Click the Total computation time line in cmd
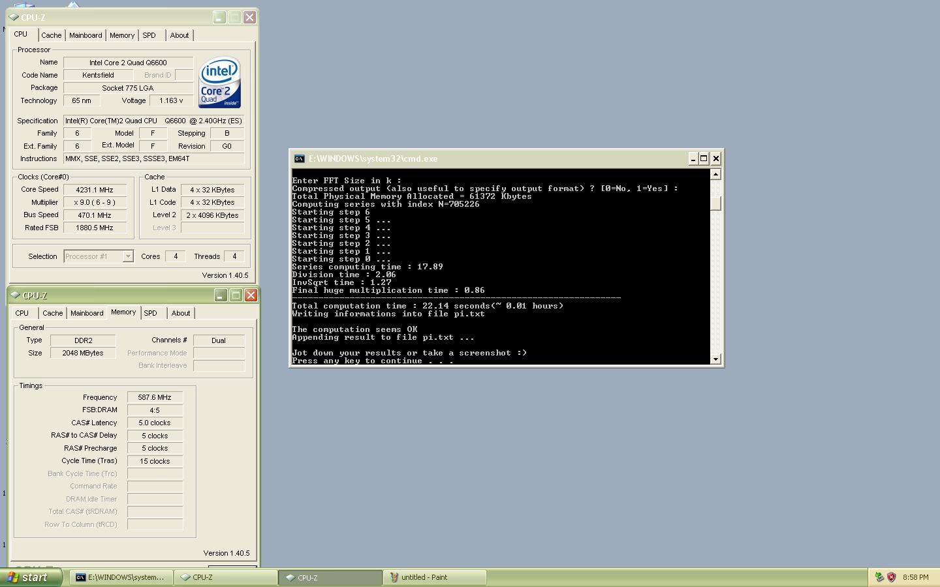940x587 pixels. pyautogui.click(x=428, y=306)
